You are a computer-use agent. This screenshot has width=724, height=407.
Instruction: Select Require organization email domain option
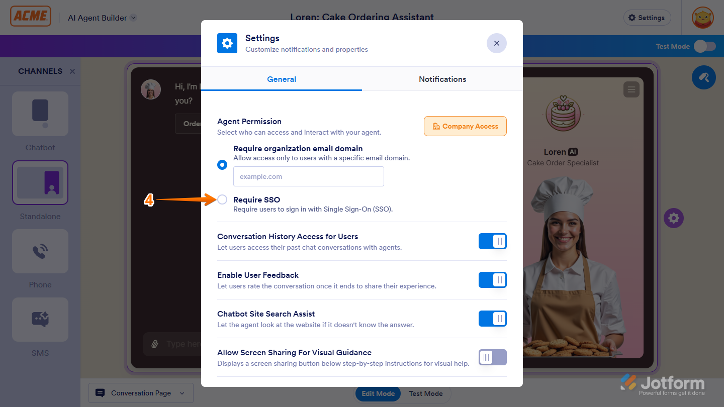(x=222, y=165)
